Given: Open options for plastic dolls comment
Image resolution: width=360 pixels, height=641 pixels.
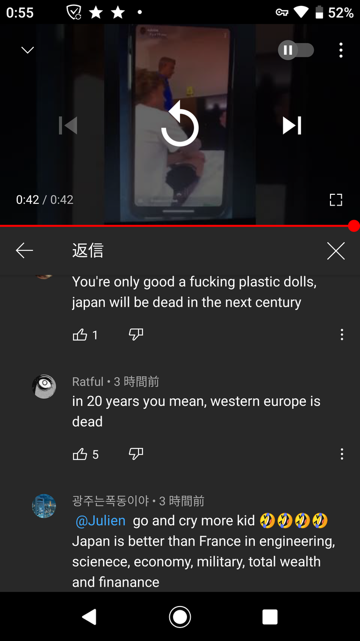Looking at the screenshot, I should tap(342, 335).
